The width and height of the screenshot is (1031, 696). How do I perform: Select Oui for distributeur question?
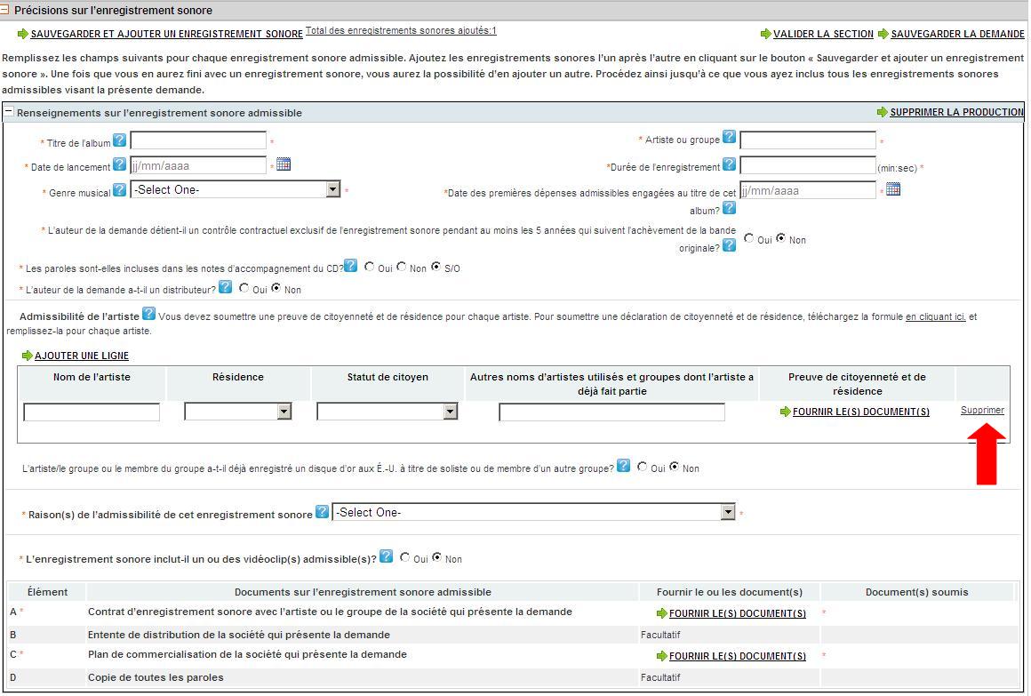coord(244,287)
